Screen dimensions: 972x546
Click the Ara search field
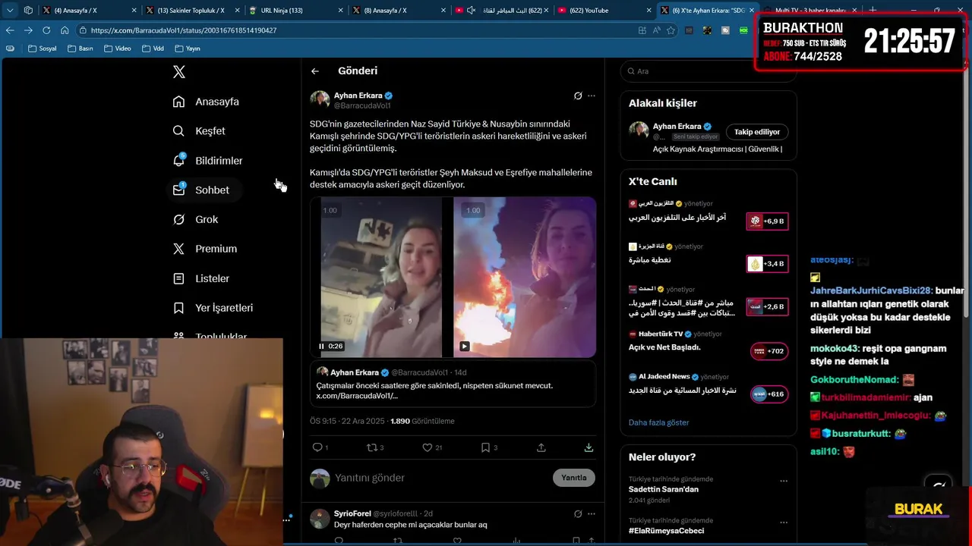[x=708, y=71]
